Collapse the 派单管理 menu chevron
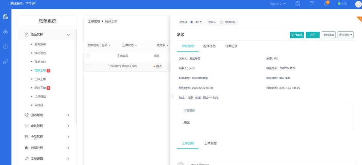The height and width of the screenshot is (165, 362). pyautogui.click(x=68, y=35)
